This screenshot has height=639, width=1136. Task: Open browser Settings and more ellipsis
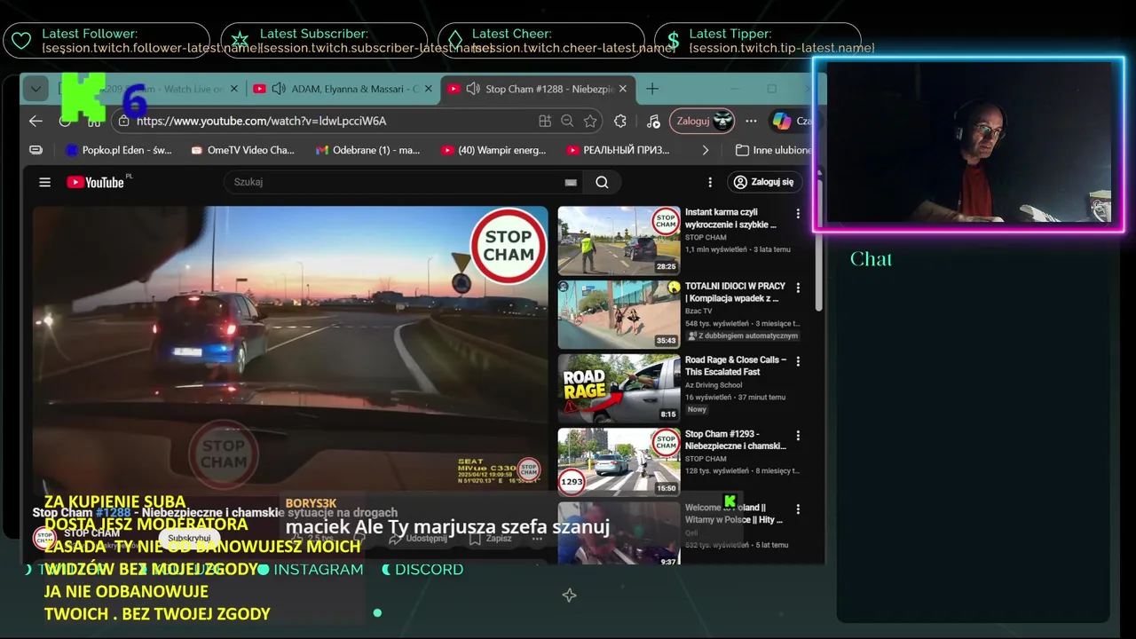click(751, 121)
